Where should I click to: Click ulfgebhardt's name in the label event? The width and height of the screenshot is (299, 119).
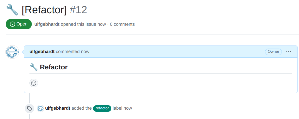(58, 108)
